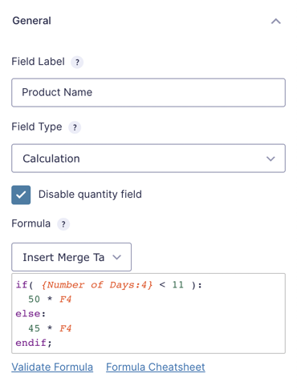Open the Formula Cheatsheet link

tap(156, 367)
